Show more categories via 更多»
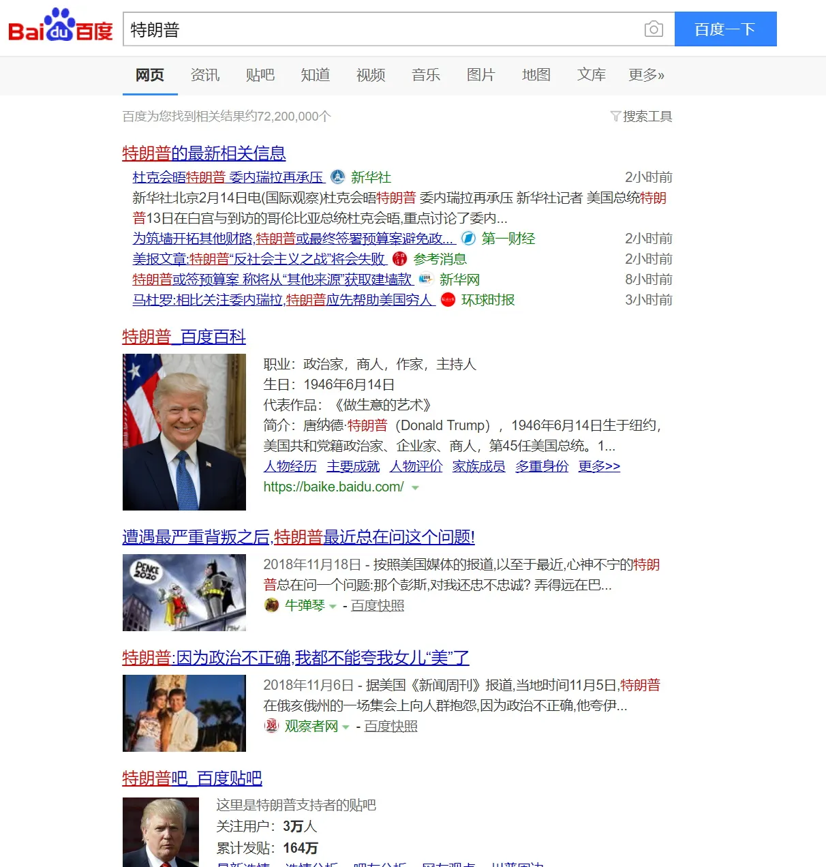The image size is (826, 867). (x=646, y=75)
